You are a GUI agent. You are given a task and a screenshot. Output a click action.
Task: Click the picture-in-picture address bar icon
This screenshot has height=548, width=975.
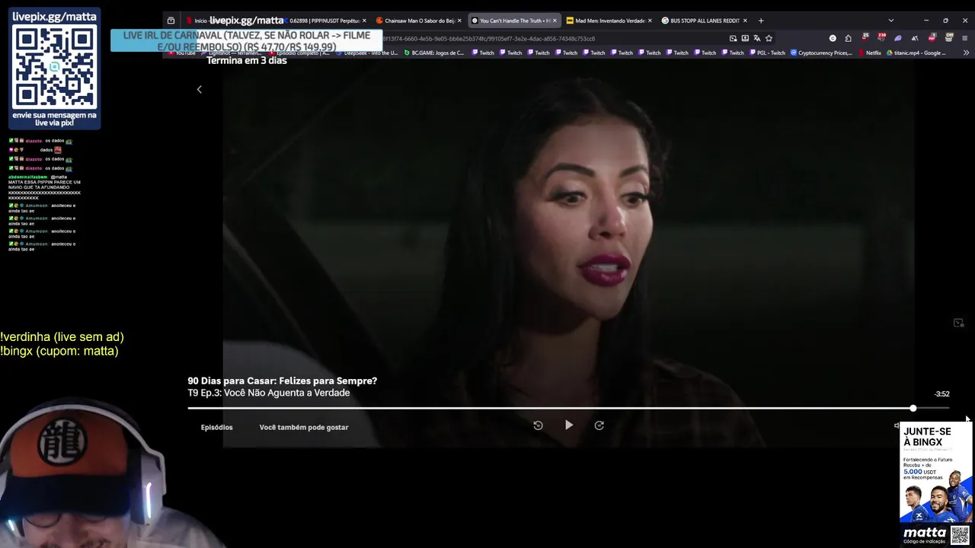733,38
